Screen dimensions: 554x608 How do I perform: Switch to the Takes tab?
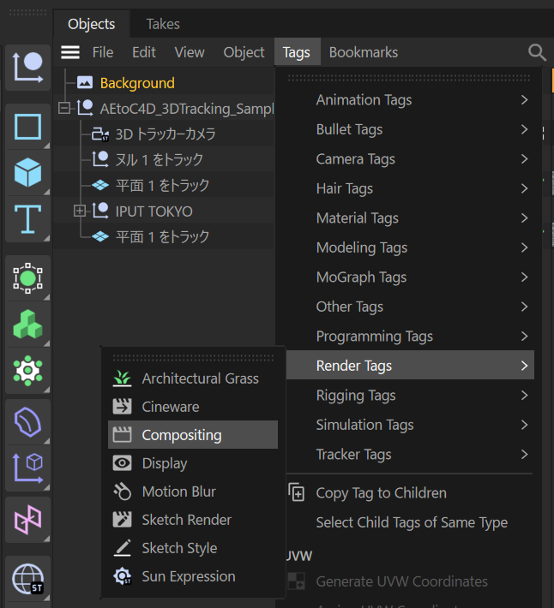163,24
